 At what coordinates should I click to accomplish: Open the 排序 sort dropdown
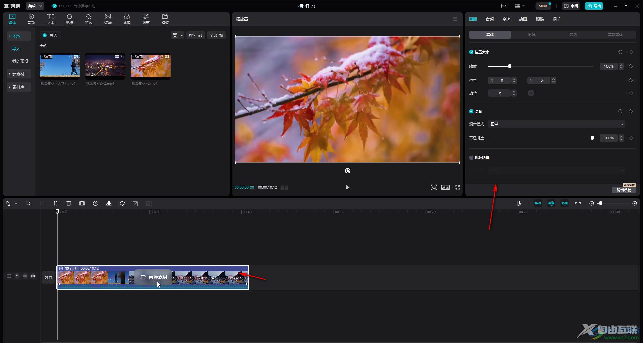tap(196, 35)
